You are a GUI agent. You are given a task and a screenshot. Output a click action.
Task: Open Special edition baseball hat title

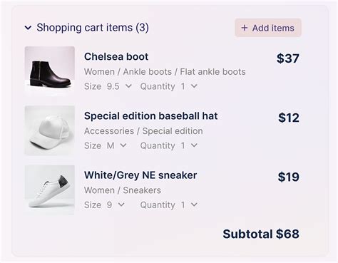tap(151, 116)
